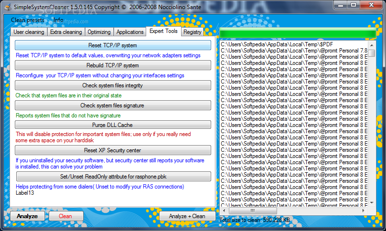Image resolution: width=386 pixels, height=231 pixels.
Task: Switch to the Extra cleaning tab
Action: tap(66, 32)
